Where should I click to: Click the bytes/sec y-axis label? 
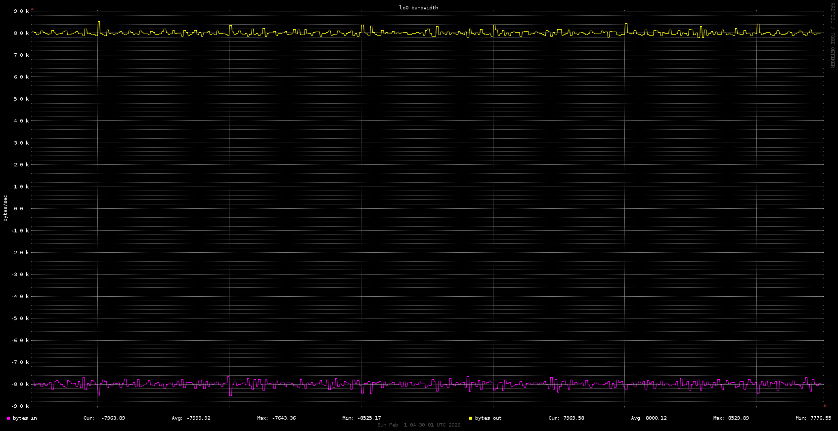[x=5, y=208]
